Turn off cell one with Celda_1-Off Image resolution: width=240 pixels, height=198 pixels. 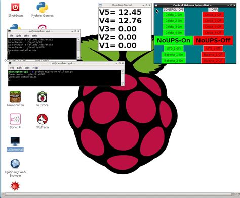(213, 15)
